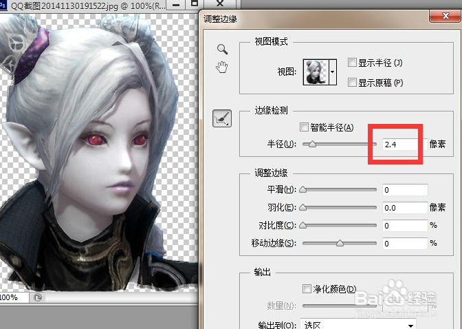The width and height of the screenshot is (462, 329).
Task: Click the 羽化 value field showing 0.0
Action: point(405,208)
